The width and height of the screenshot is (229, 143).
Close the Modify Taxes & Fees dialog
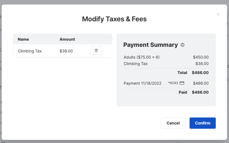(218, 15)
